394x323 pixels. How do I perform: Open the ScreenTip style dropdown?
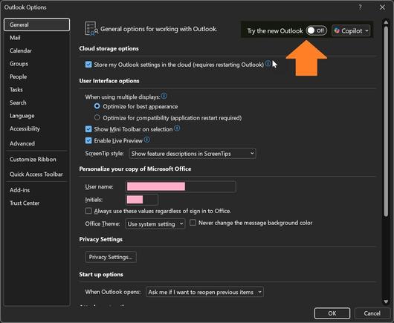193,154
